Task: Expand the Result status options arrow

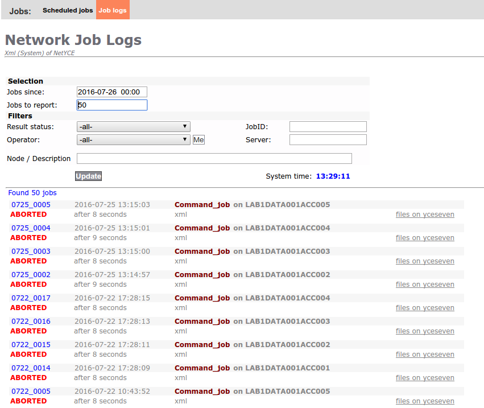Action: pyautogui.click(x=185, y=126)
